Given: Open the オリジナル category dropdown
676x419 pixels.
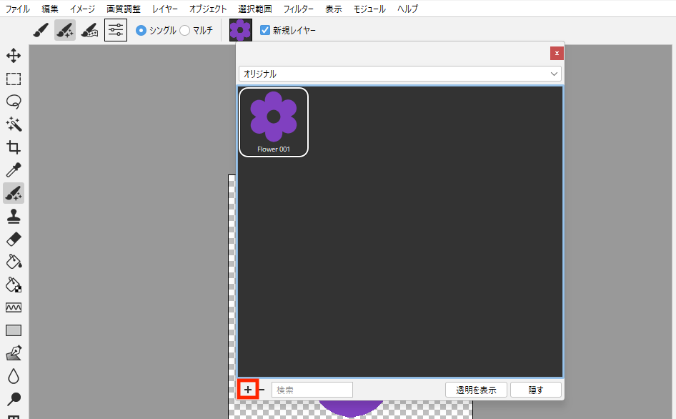Looking at the screenshot, I should point(400,74).
